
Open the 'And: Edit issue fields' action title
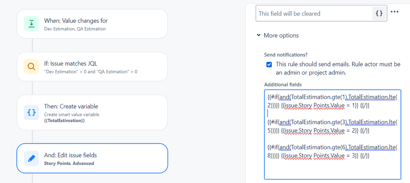pos(71,155)
